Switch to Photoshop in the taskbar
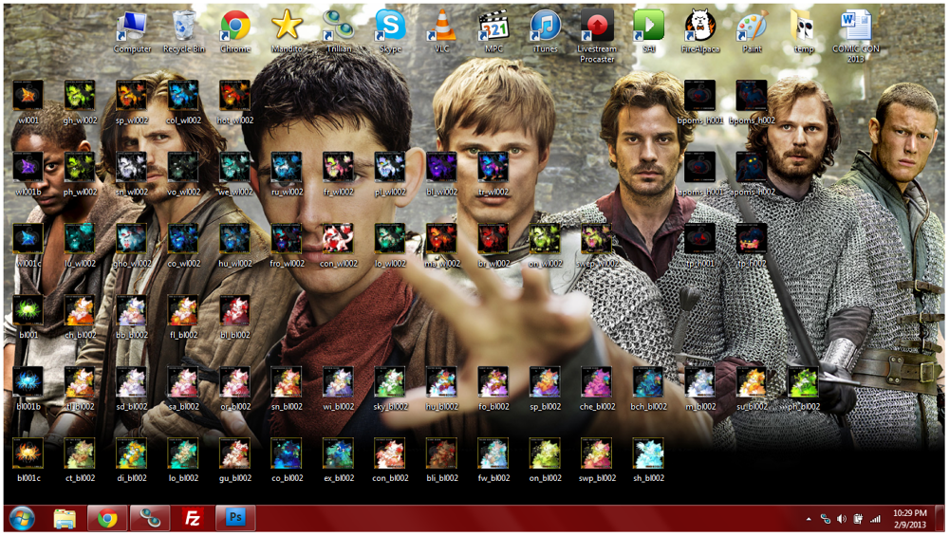 pyautogui.click(x=234, y=519)
